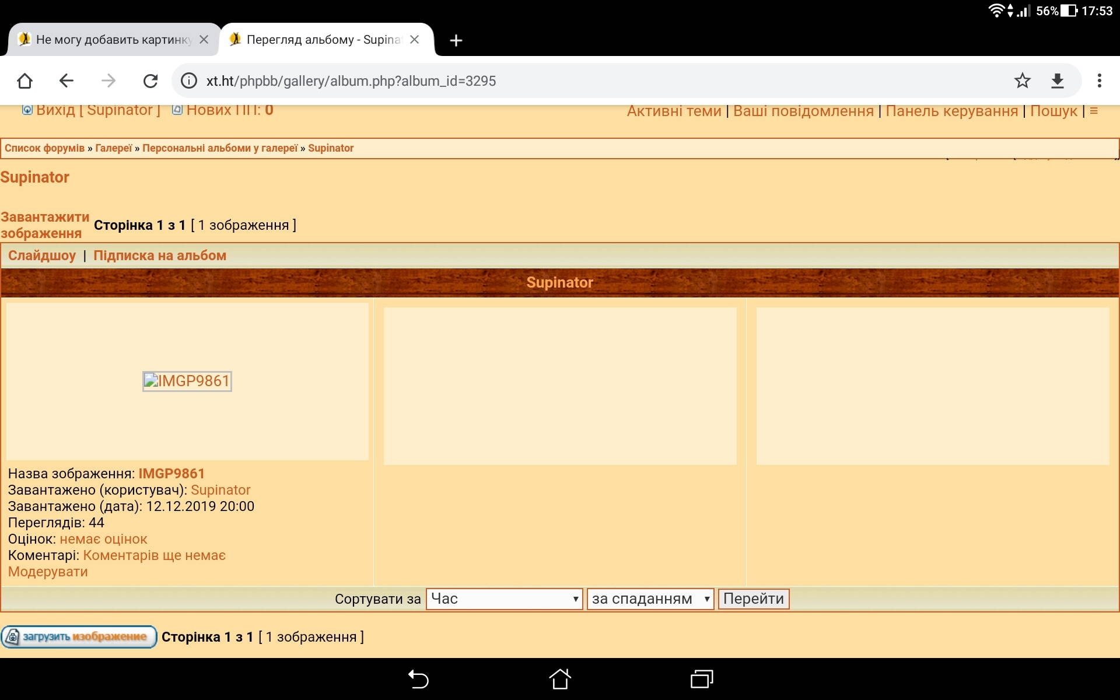
Task: Tap Android recent apps button
Action: (702, 679)
